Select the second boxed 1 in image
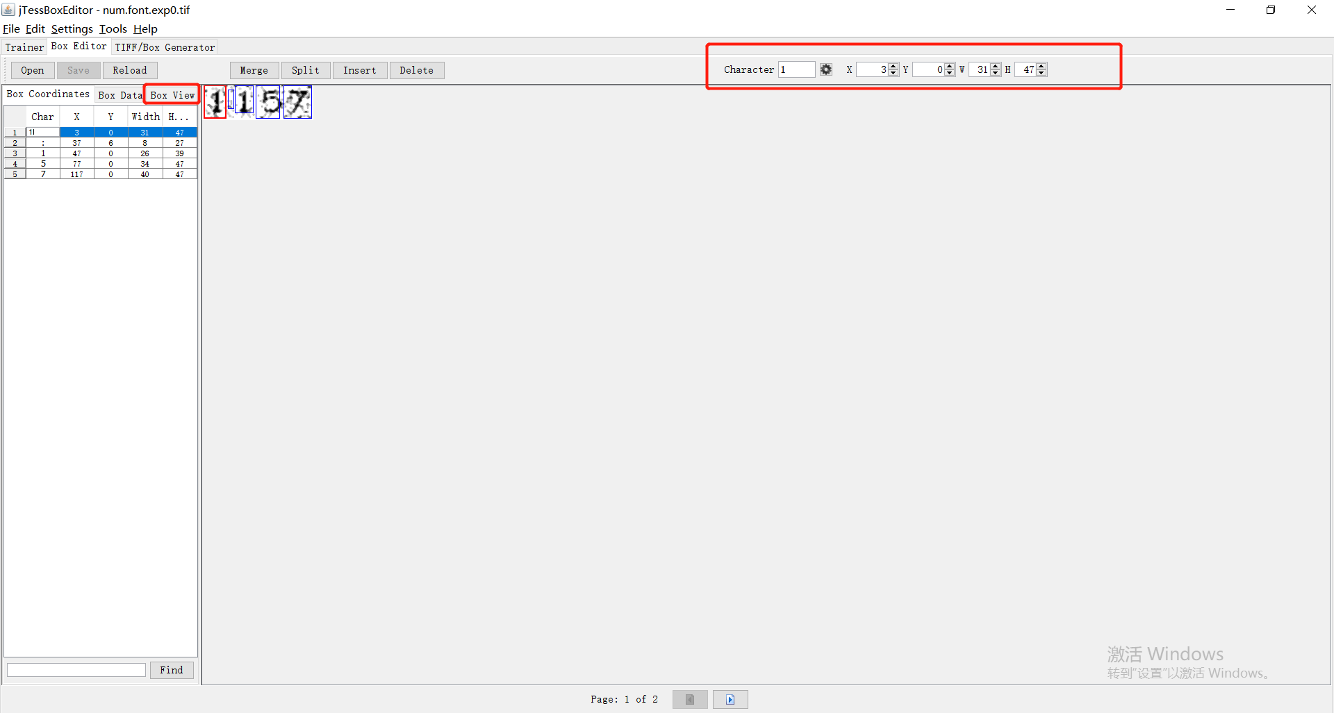Screen dimensions: 1334x713 (x=244, y=99)
